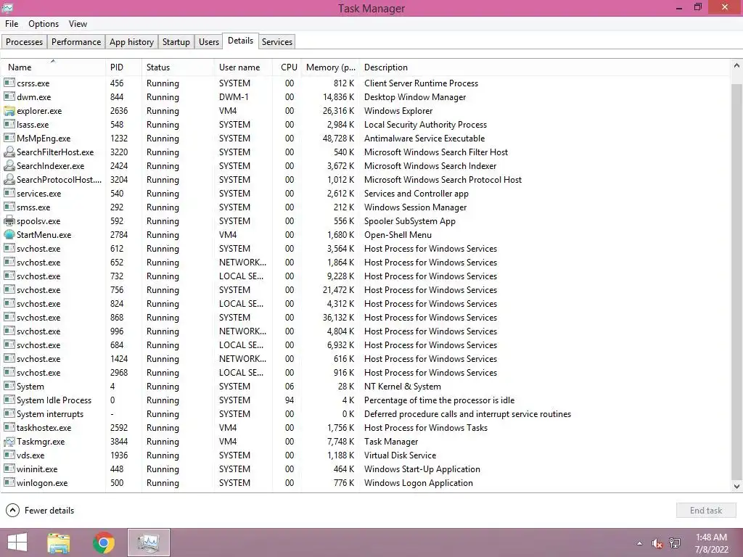Click the scrollbar down arrow
The width and height of the screenshot is (743, 557).
pos(736,486)
